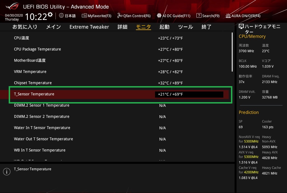Click the CPU/Memory heading
The height and width of the screenshot is (193, 287).
[x=252, y=36]
